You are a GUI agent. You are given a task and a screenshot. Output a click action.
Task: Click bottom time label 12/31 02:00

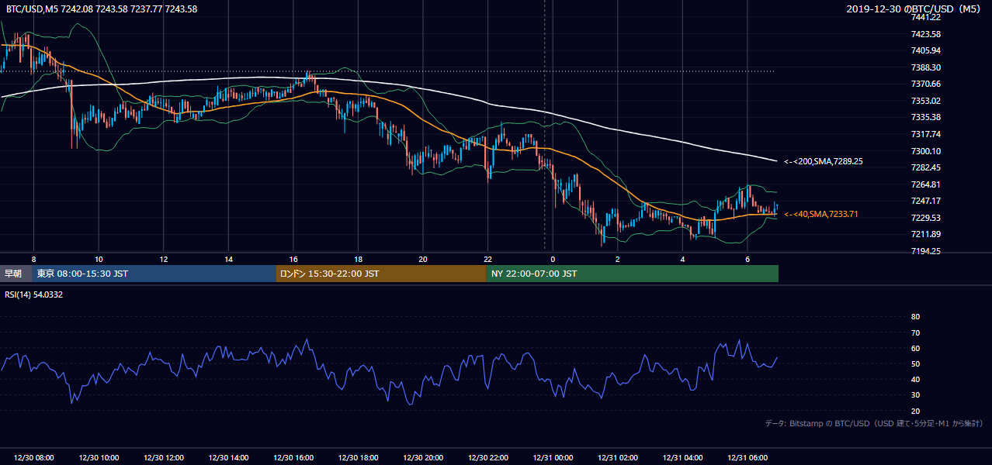coord(618,458)
